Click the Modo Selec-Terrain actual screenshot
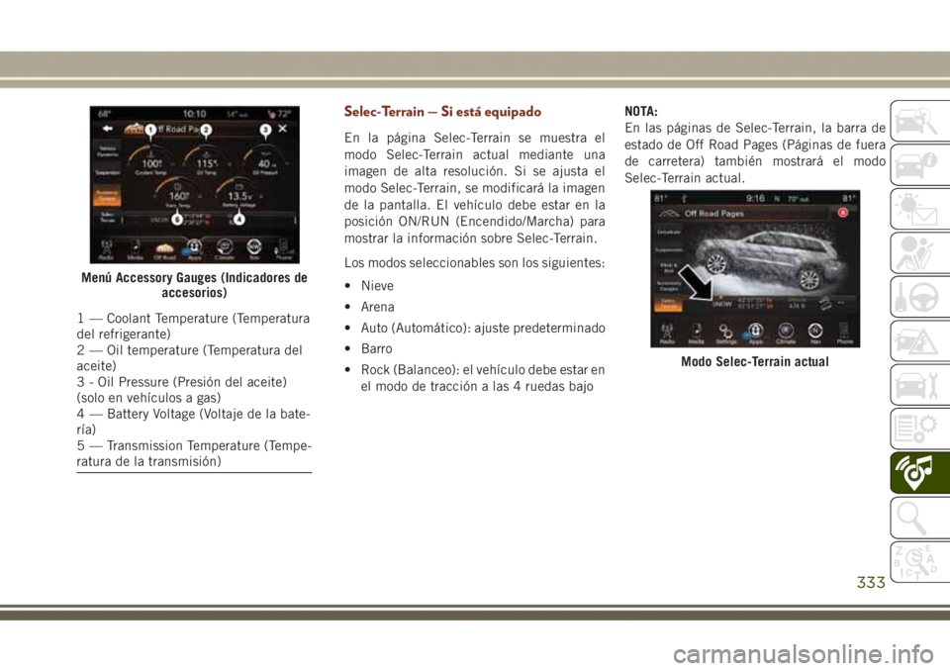 tap(755, 268)
